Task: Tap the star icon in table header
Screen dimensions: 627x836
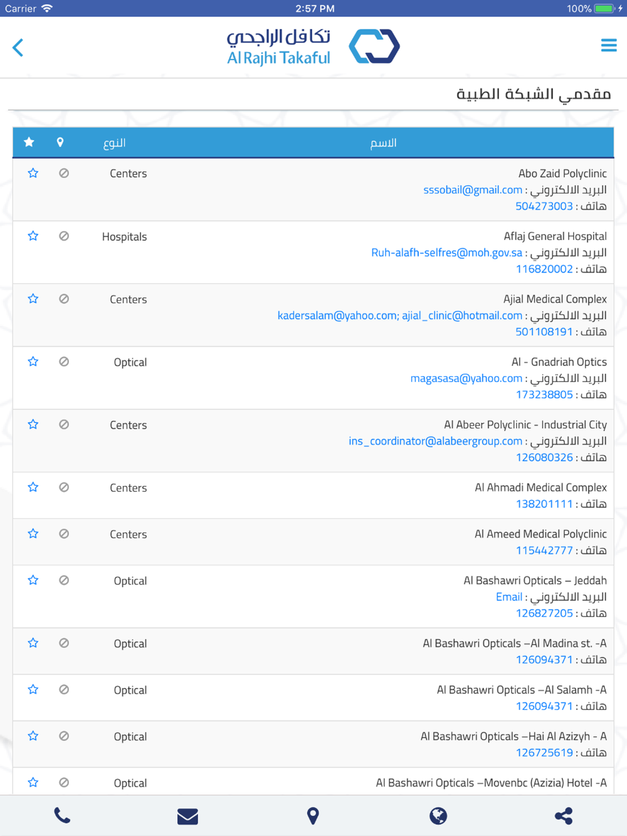Action: pos(29,142)
